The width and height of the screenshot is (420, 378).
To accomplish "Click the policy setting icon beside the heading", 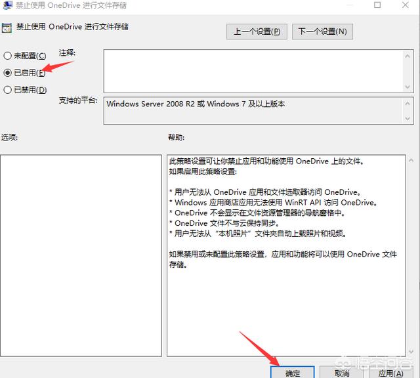I will click(x=7, y=28).
